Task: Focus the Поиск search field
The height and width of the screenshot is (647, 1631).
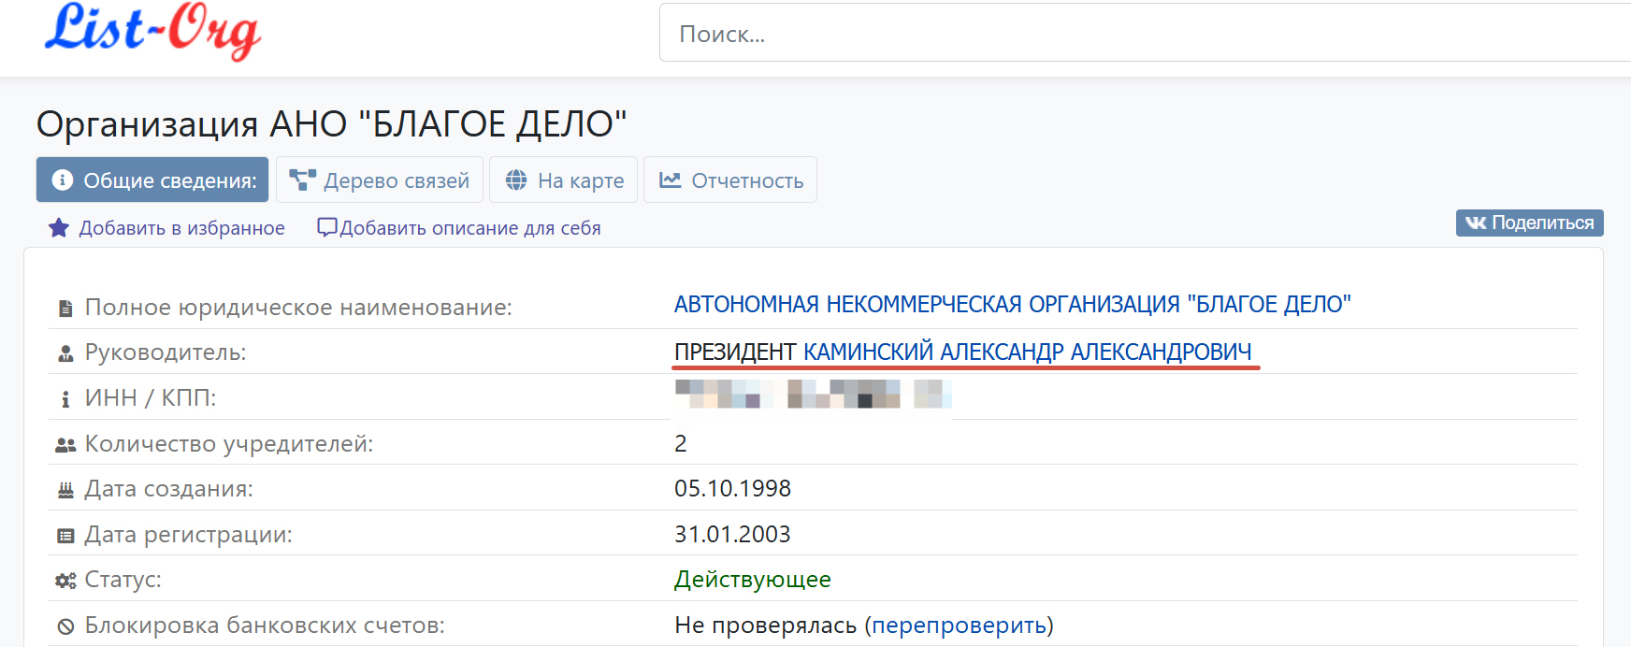Action: coord(1145,33)
